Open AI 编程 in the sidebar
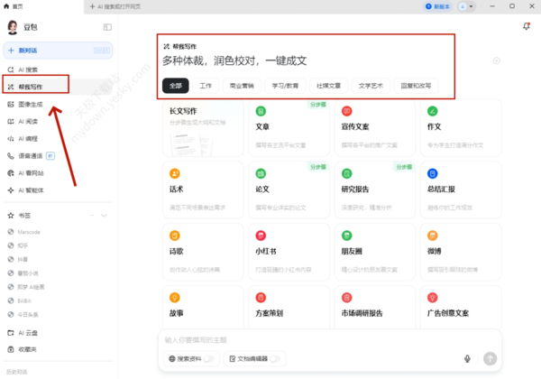The width and height of the screenshot is (541, 379). pyautogui.click(x=58, y=139)
